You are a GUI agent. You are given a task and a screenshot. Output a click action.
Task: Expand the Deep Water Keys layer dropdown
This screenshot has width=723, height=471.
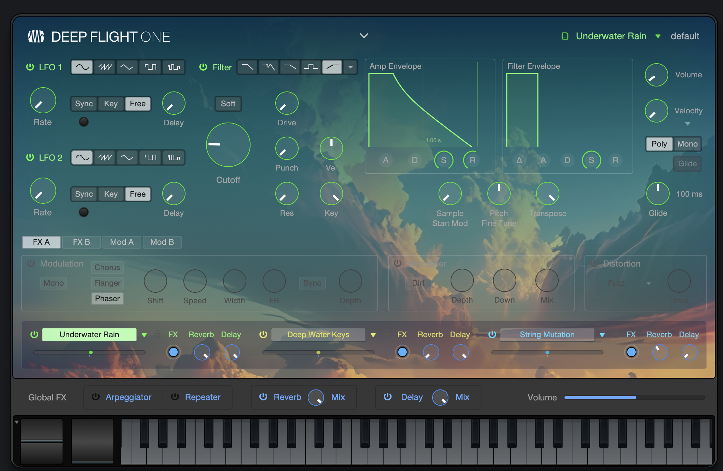pyautogui.click(x=373, y=335)
